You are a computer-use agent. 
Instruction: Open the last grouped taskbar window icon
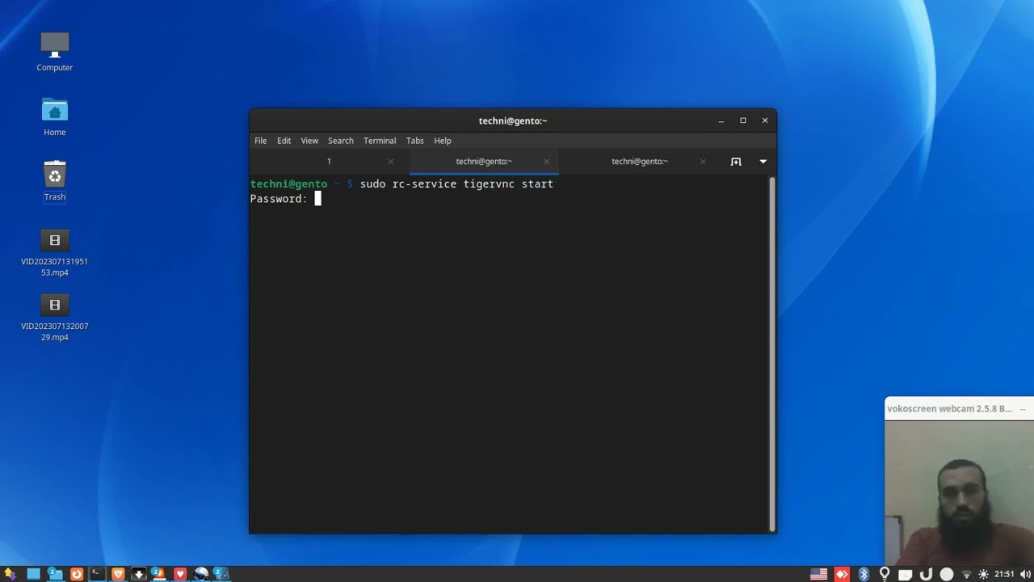click(x=221, y=574)
